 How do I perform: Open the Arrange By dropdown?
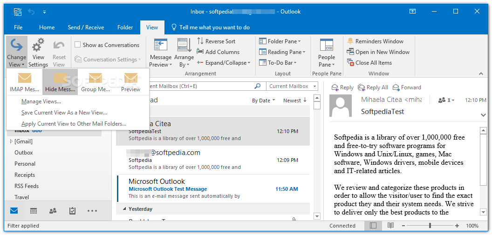[x=184, y=52]
